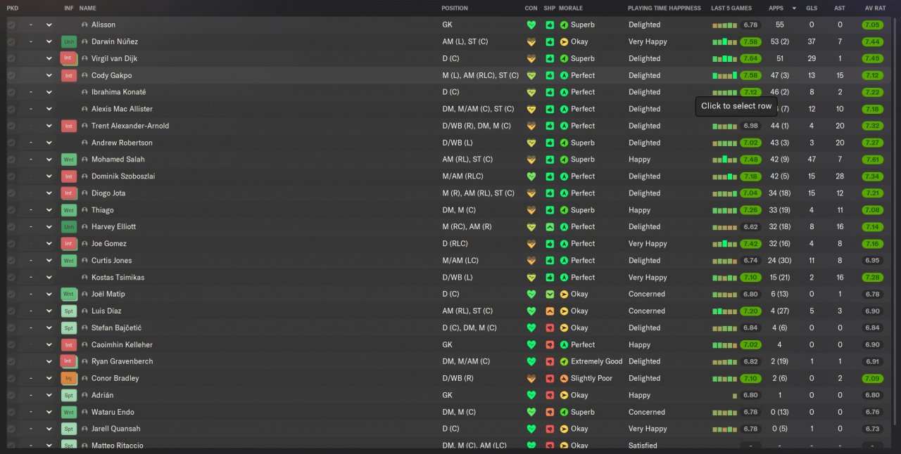Tick the picked checkmark for Alisson
Viewport: 901px width, 454px height.
click(x=11, y=25)
